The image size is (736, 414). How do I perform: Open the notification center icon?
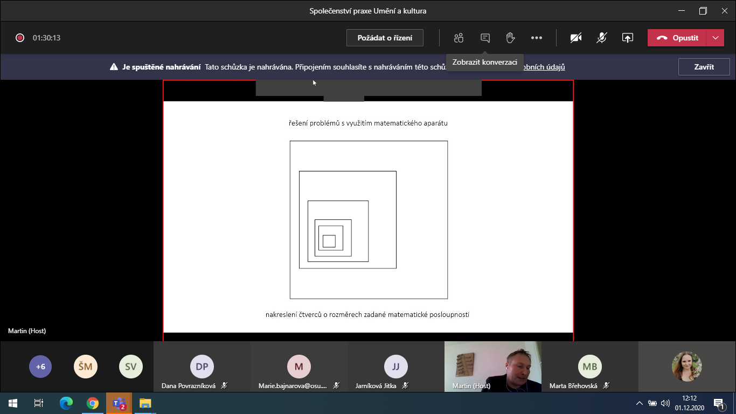click(x=719, y=403)
